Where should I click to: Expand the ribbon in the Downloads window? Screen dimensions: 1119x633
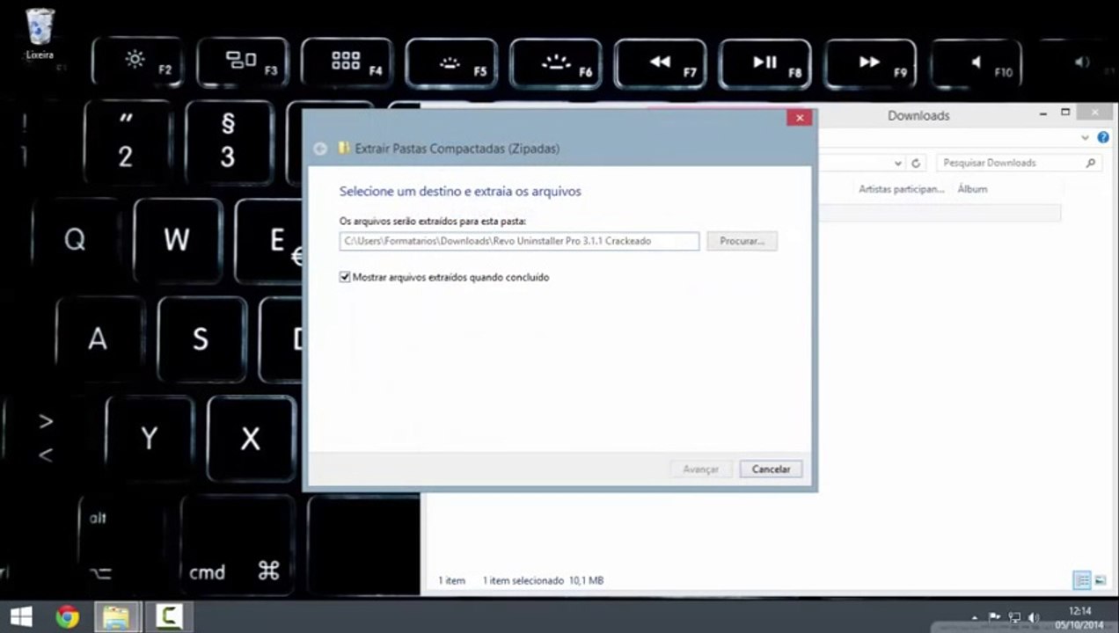(1085, 138)
